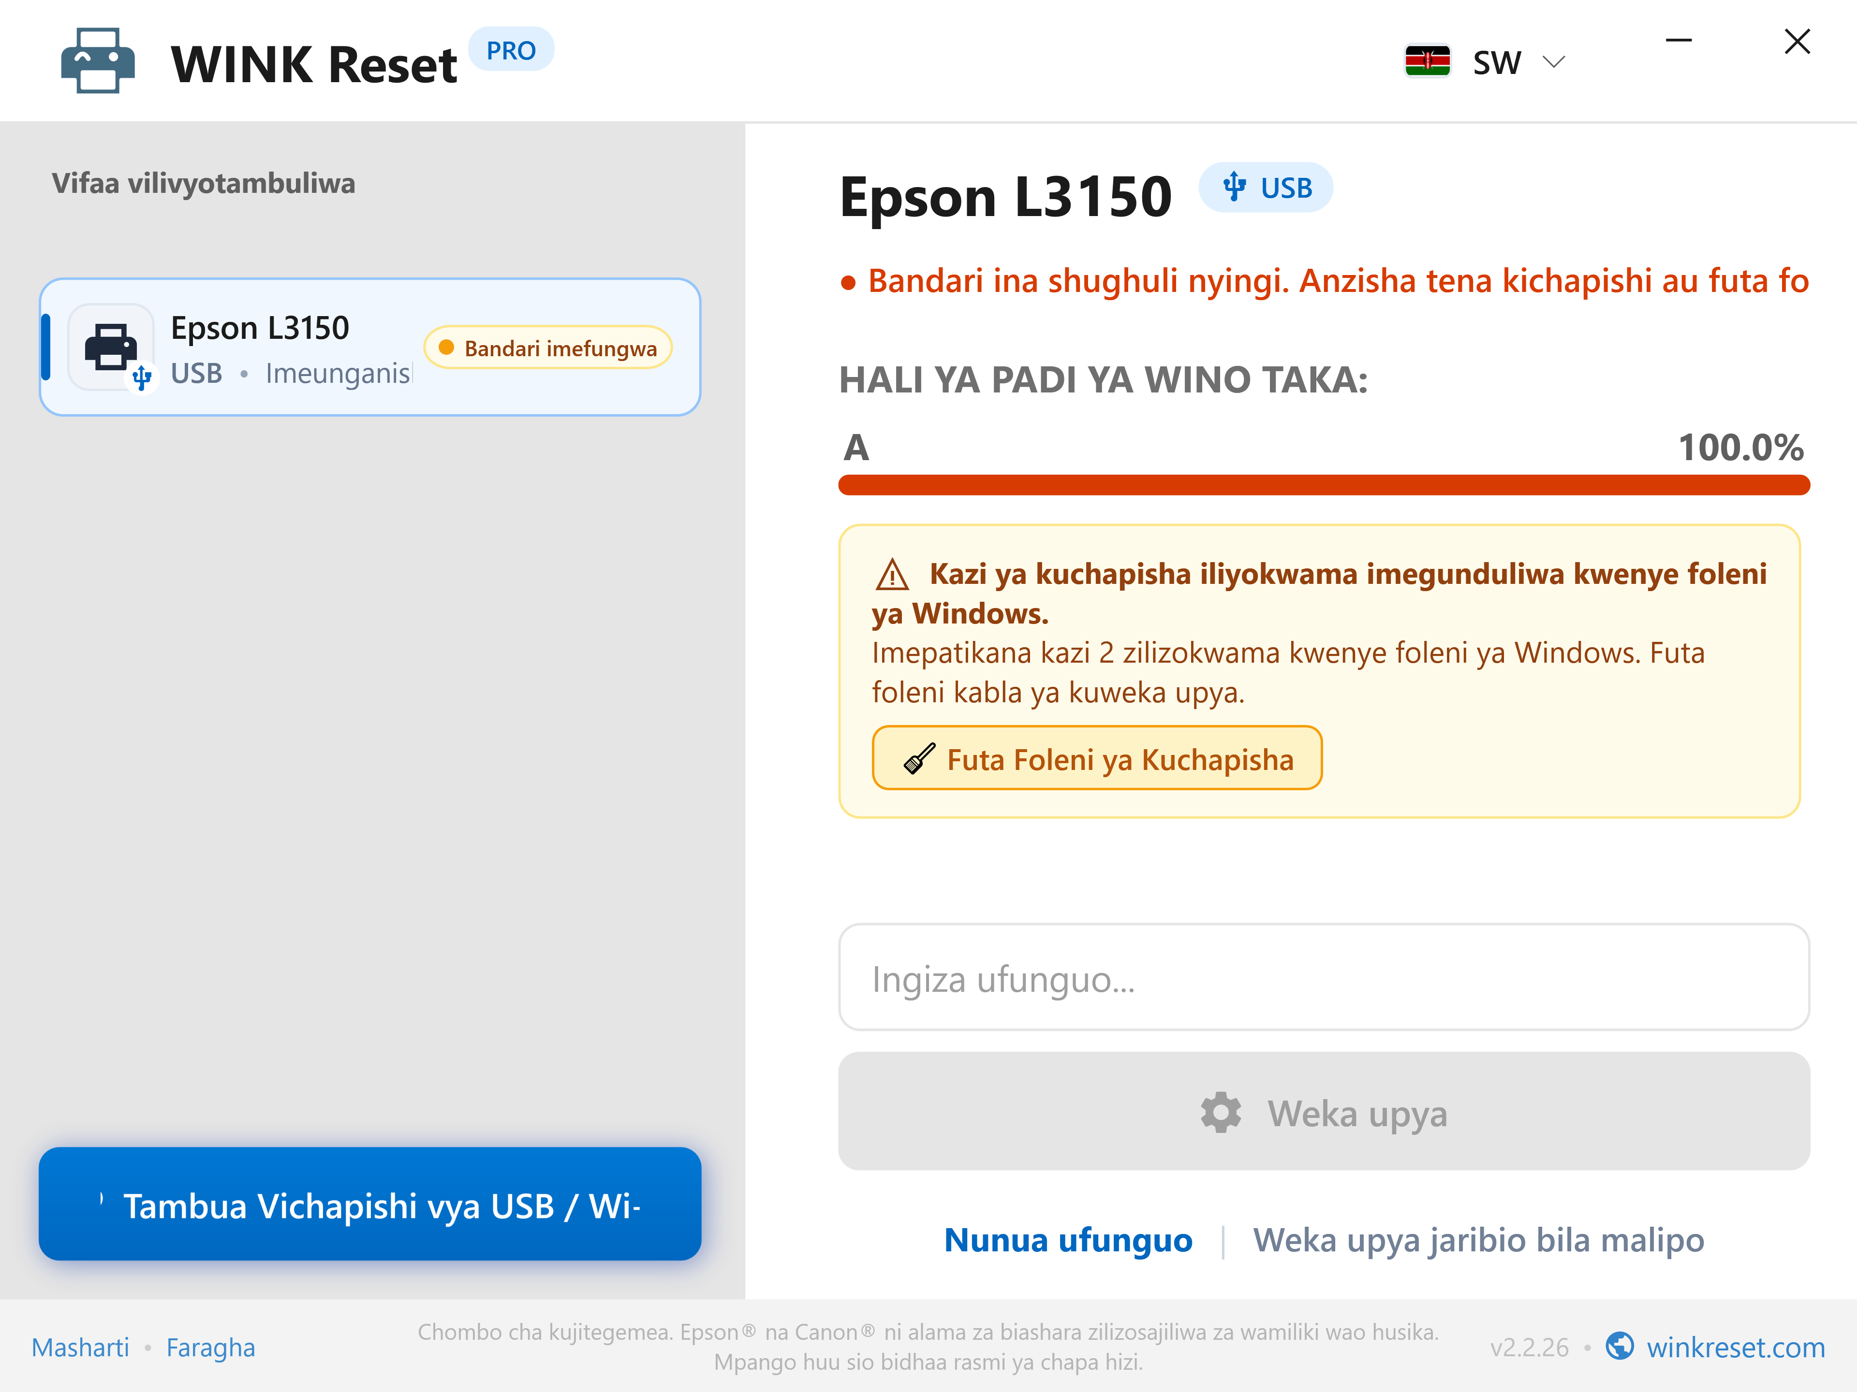Click Weka upya jaribio bila malipo link
1857x1392 pixels.
[1478, 1240]
